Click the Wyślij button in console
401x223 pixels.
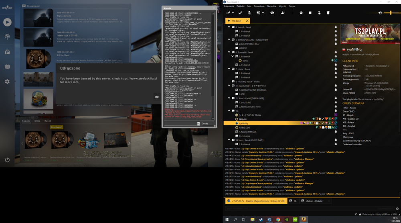205,123
